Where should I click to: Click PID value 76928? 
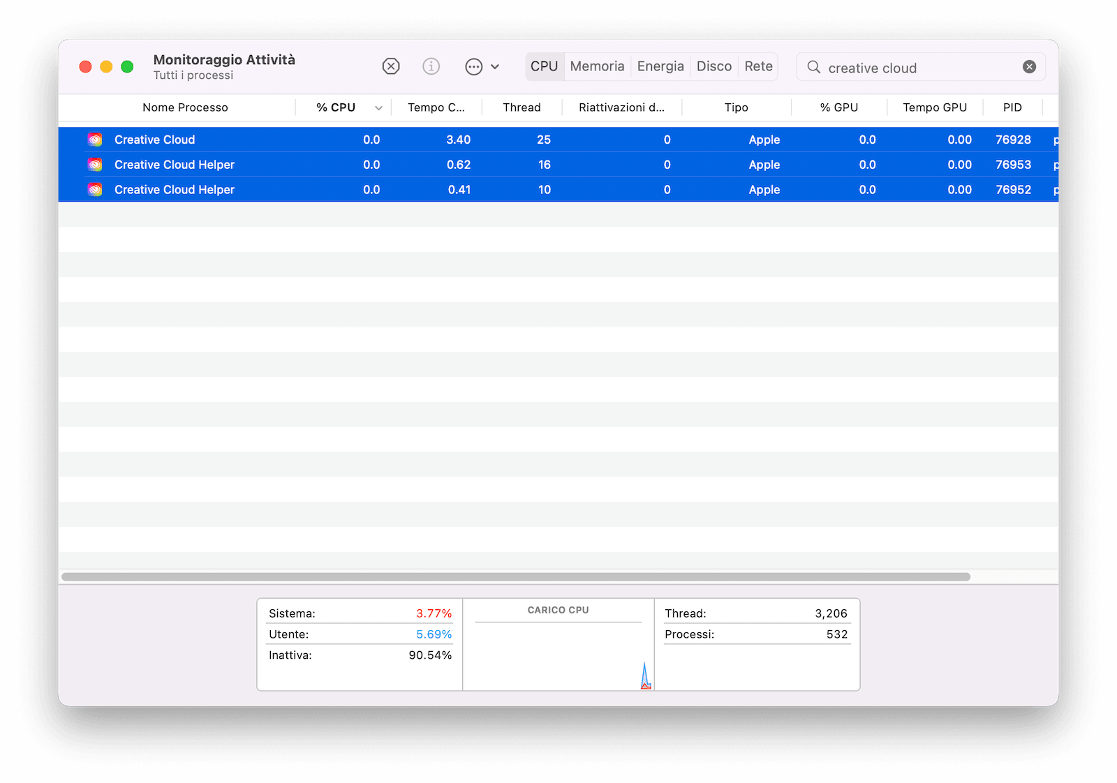1013,140
